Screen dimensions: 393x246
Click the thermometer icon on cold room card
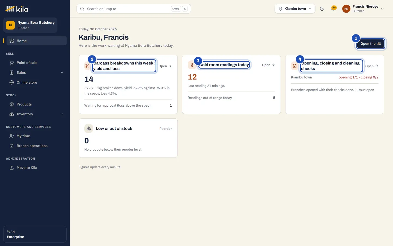click(x=192, y=65)
